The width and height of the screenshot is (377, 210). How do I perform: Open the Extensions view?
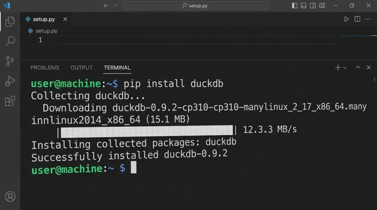(10, 101)
